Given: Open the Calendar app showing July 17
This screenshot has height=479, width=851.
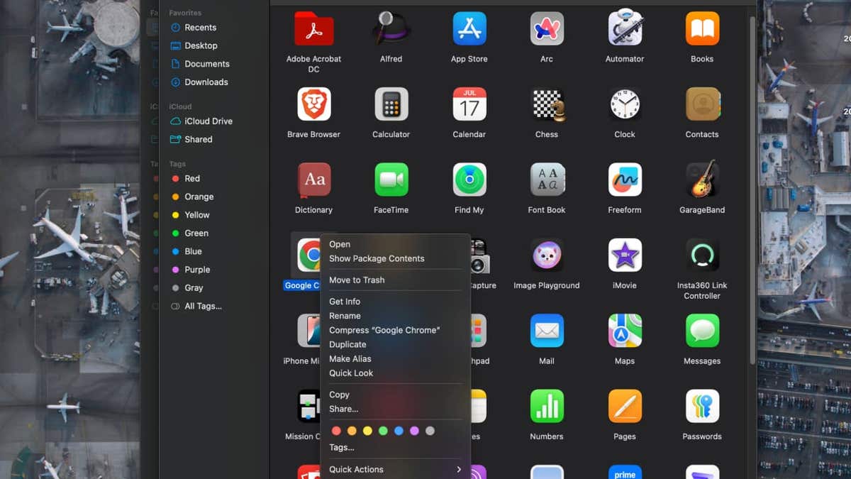Looking at the screenshot, I should pos(469,104).
